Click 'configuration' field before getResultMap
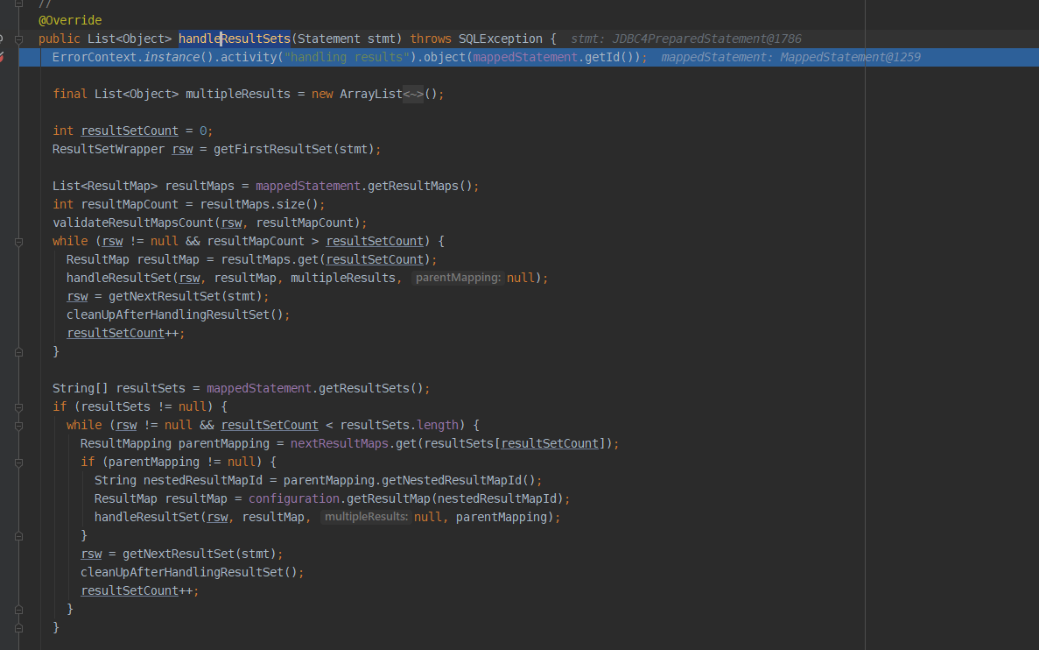Image resolution: width=1039 pixels, height=650 pixels. (294, 498)
